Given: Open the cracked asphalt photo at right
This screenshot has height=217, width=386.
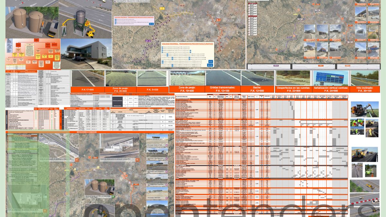Looking at the screenshot, I should [358, 170].
